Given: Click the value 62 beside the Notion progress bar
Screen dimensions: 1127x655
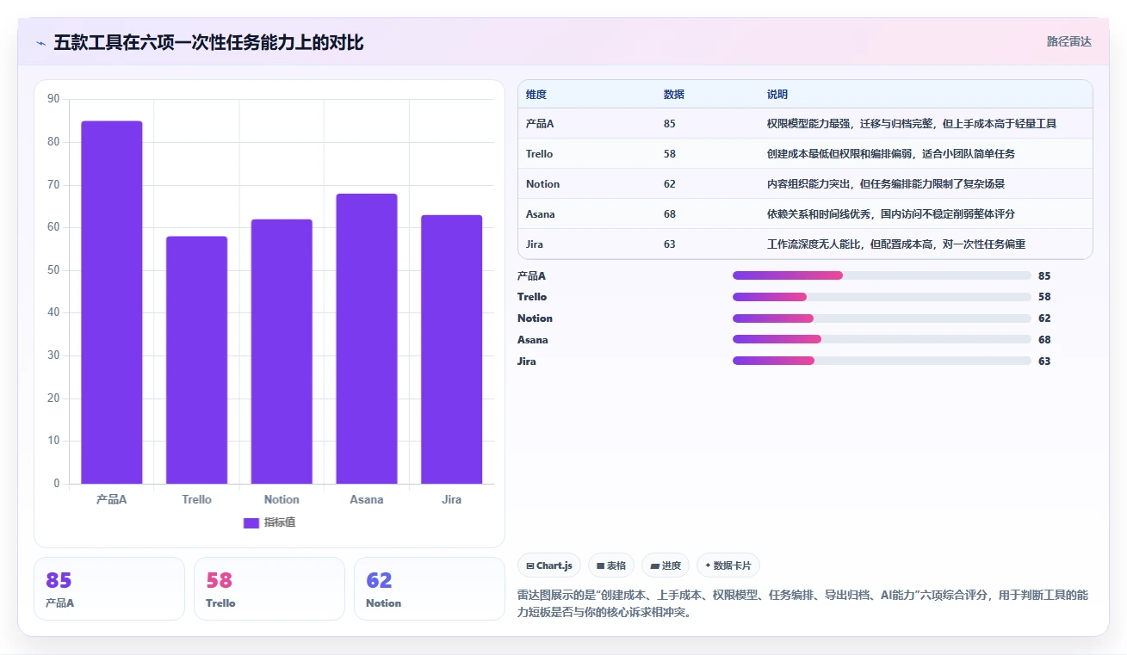Looking at the screenshot, I should [x=1044, y=318].
